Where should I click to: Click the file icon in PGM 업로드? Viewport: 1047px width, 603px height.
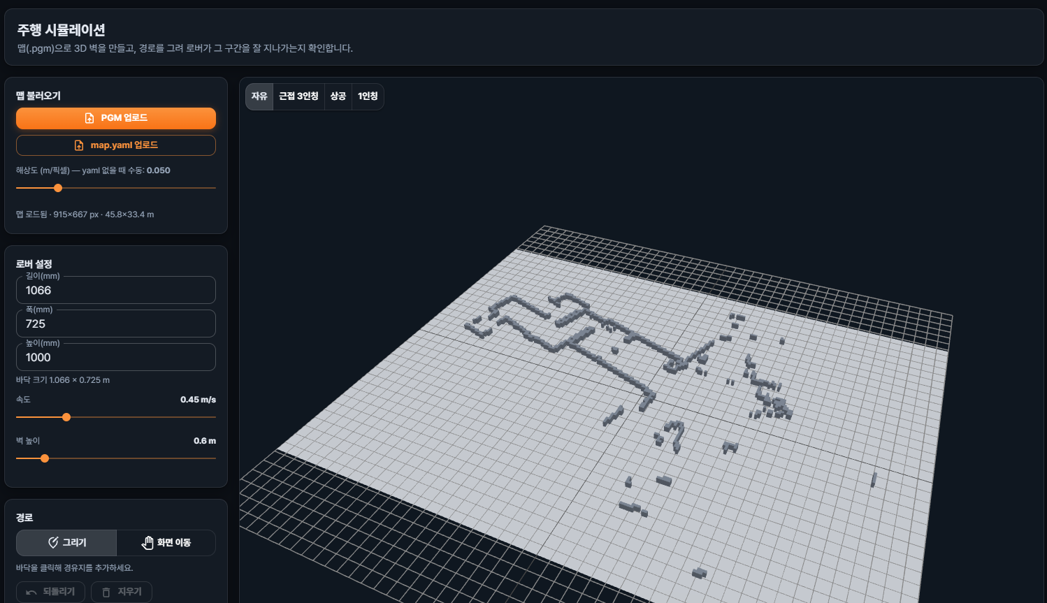(x=89, y=118)
